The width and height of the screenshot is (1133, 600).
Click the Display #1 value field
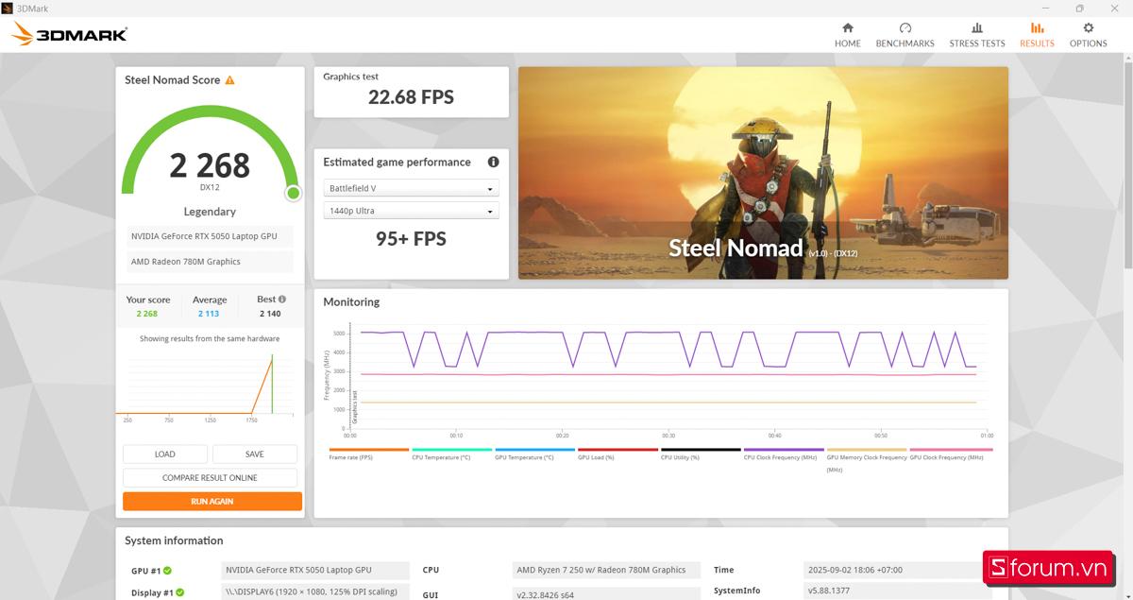coord(315,592)
